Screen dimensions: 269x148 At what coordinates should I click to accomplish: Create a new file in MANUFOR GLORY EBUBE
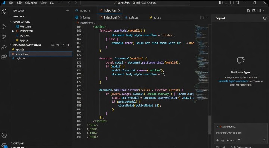coord(53,45)
